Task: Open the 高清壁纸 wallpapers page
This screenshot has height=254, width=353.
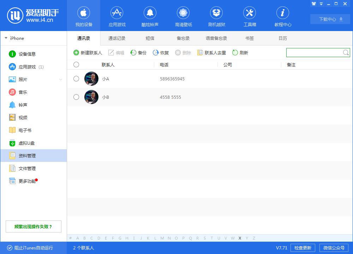Action: (183, 16)
